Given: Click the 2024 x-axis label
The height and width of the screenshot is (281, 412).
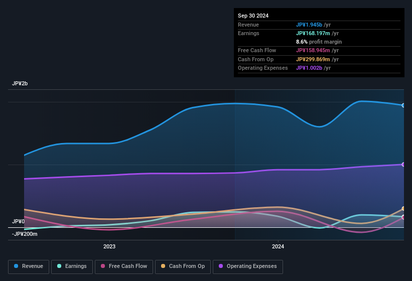Looking at the screenshot, I should point(278,246).
